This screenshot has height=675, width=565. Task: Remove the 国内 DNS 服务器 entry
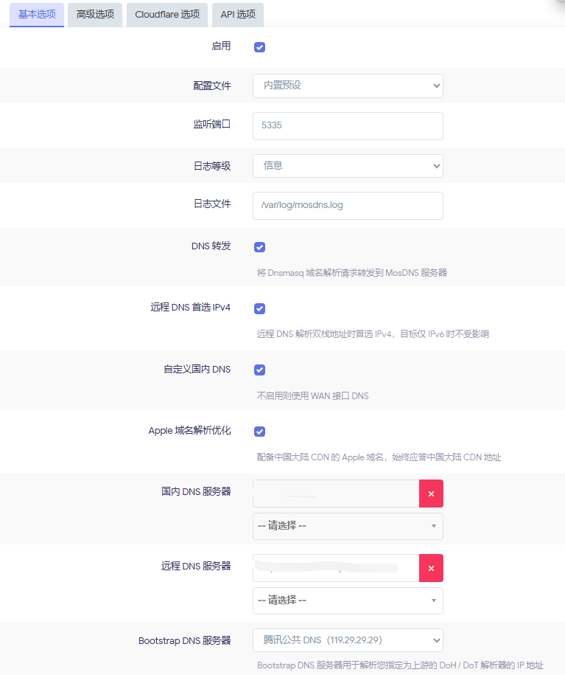(431, 494)
